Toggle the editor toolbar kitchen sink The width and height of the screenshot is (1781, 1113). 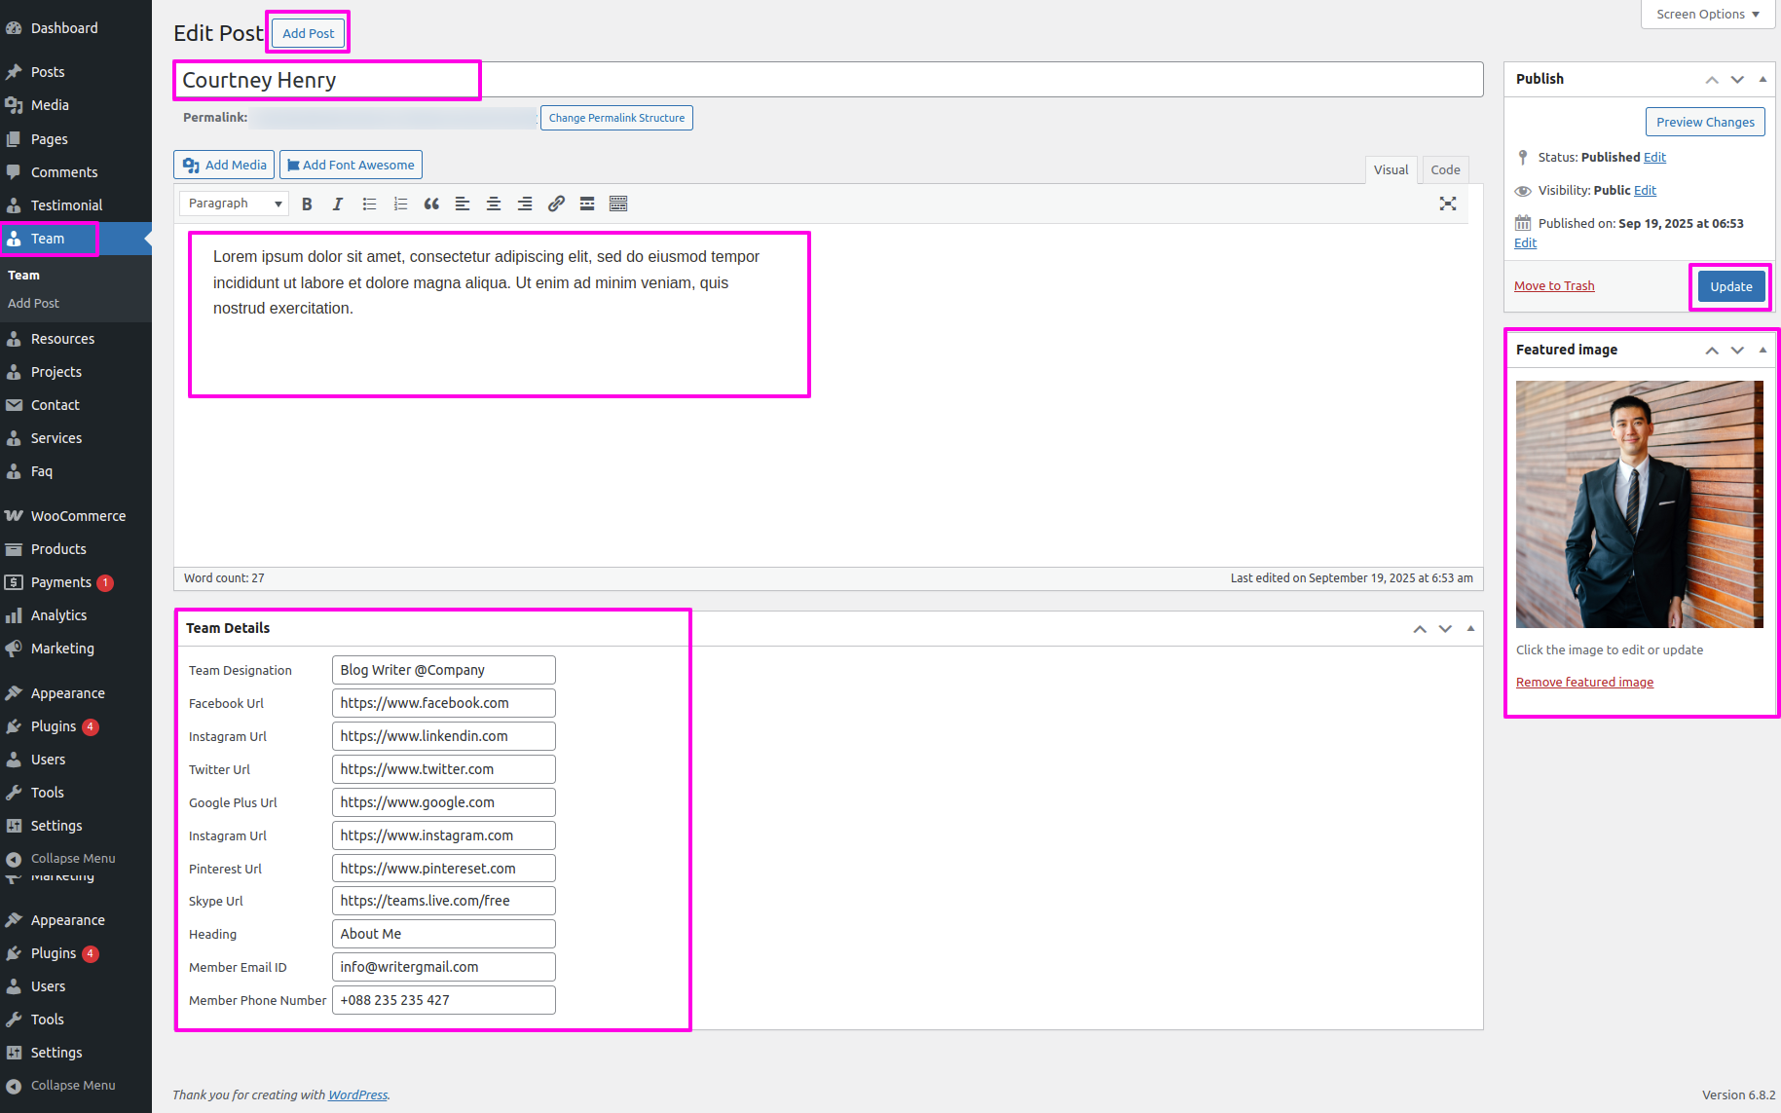pos(618,204)
